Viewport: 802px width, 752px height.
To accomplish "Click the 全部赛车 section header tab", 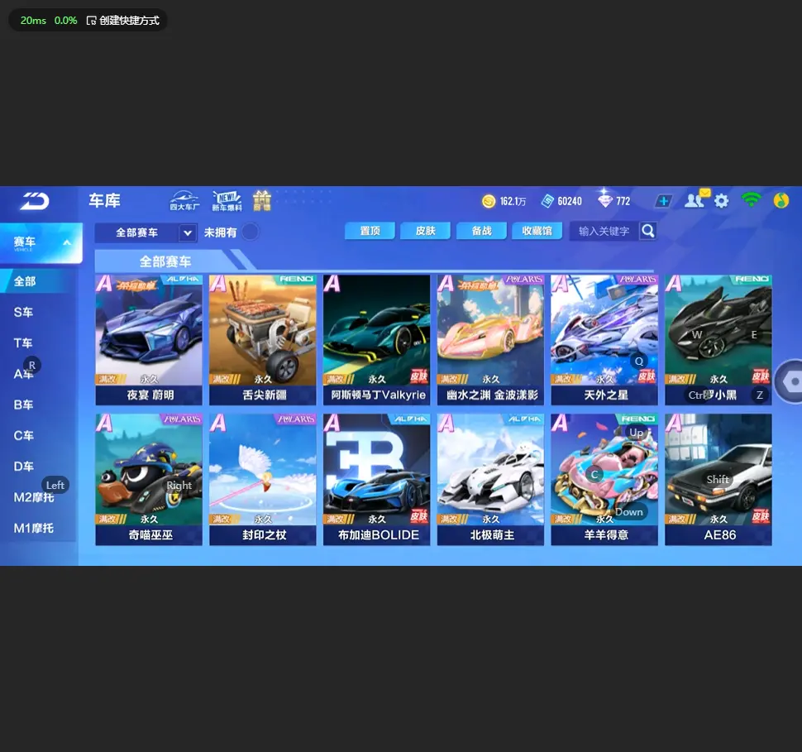I will (165, 261).
